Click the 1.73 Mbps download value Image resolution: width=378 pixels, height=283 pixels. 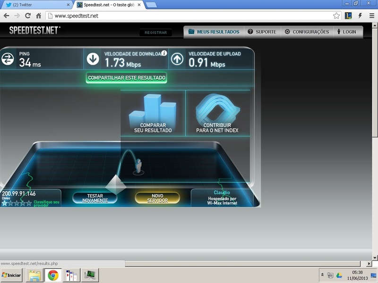[x=123, y=63]
